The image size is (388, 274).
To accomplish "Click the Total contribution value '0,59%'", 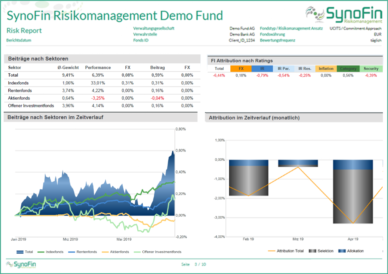I will pyautogui.click(x=157, y=75).
